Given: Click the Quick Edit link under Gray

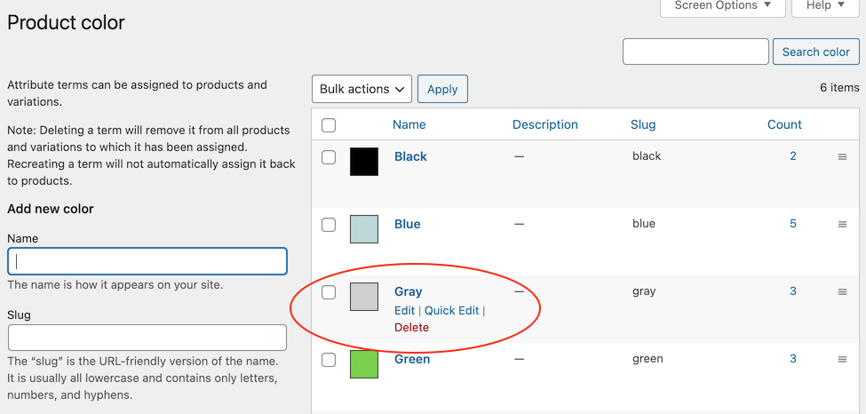Looking at the screenshot, I should 451,311.
